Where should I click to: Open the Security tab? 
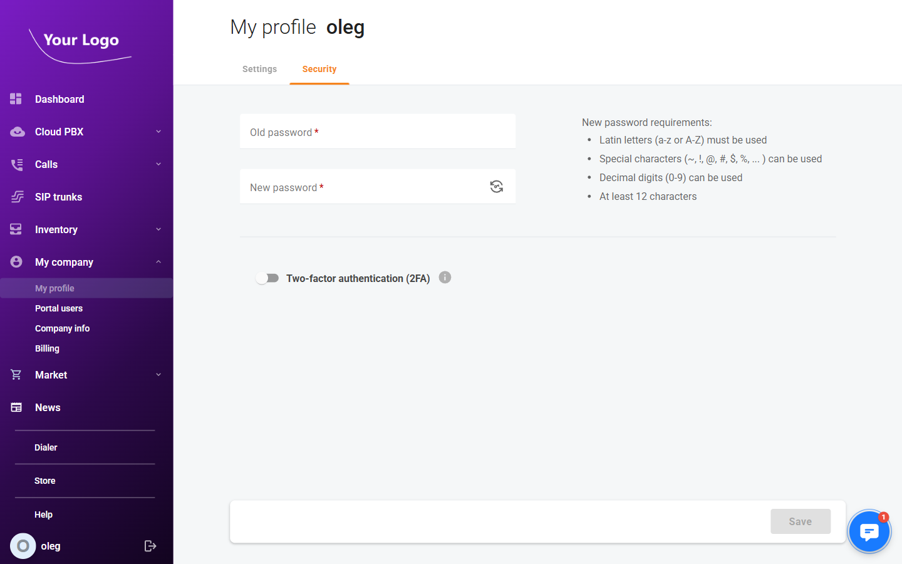pyautogui.click(x=319, y=69)
